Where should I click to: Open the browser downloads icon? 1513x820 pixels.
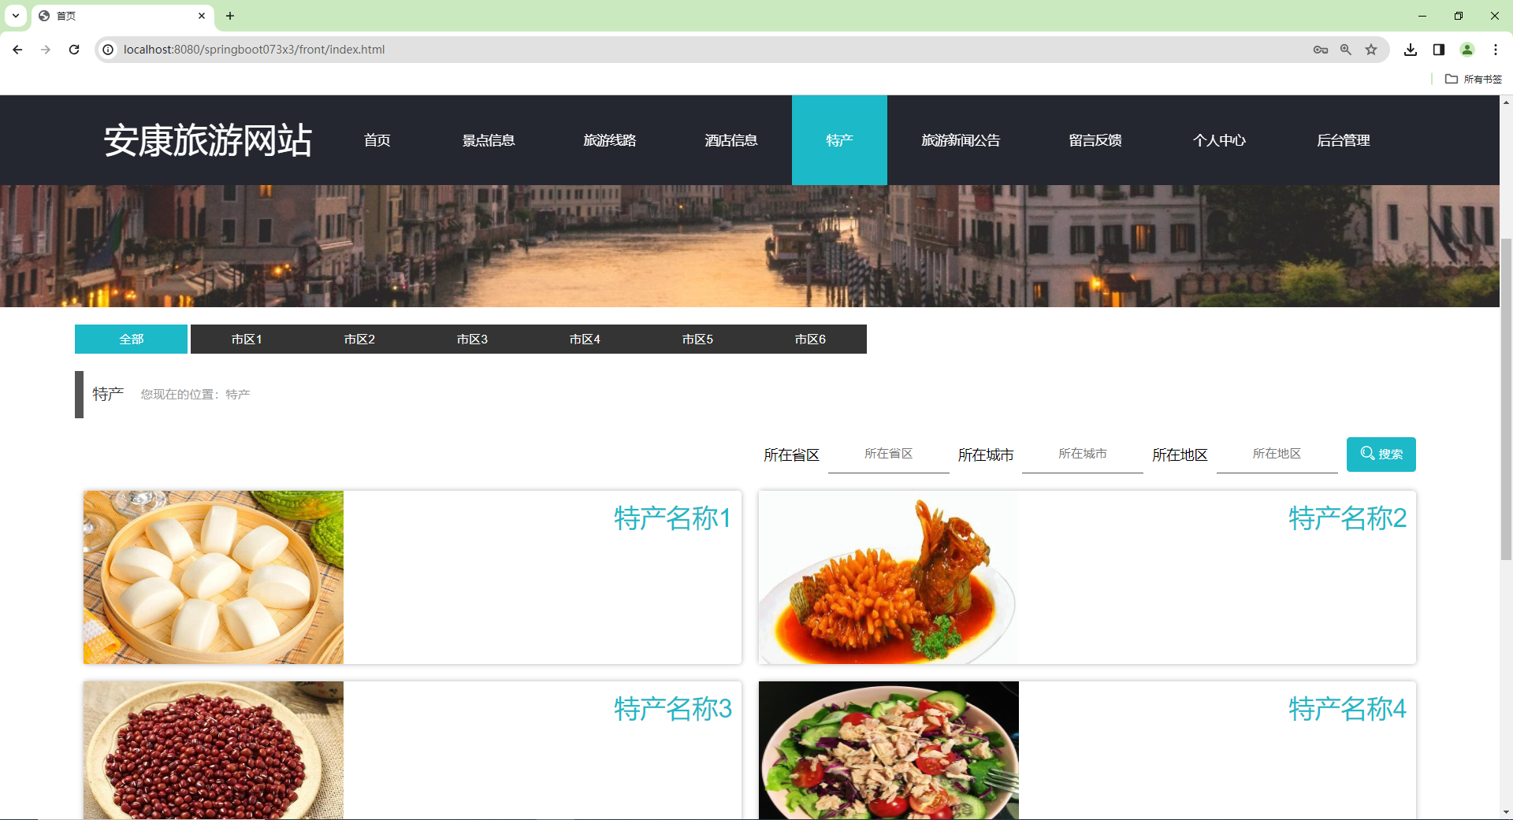(x=1411, y=50)
